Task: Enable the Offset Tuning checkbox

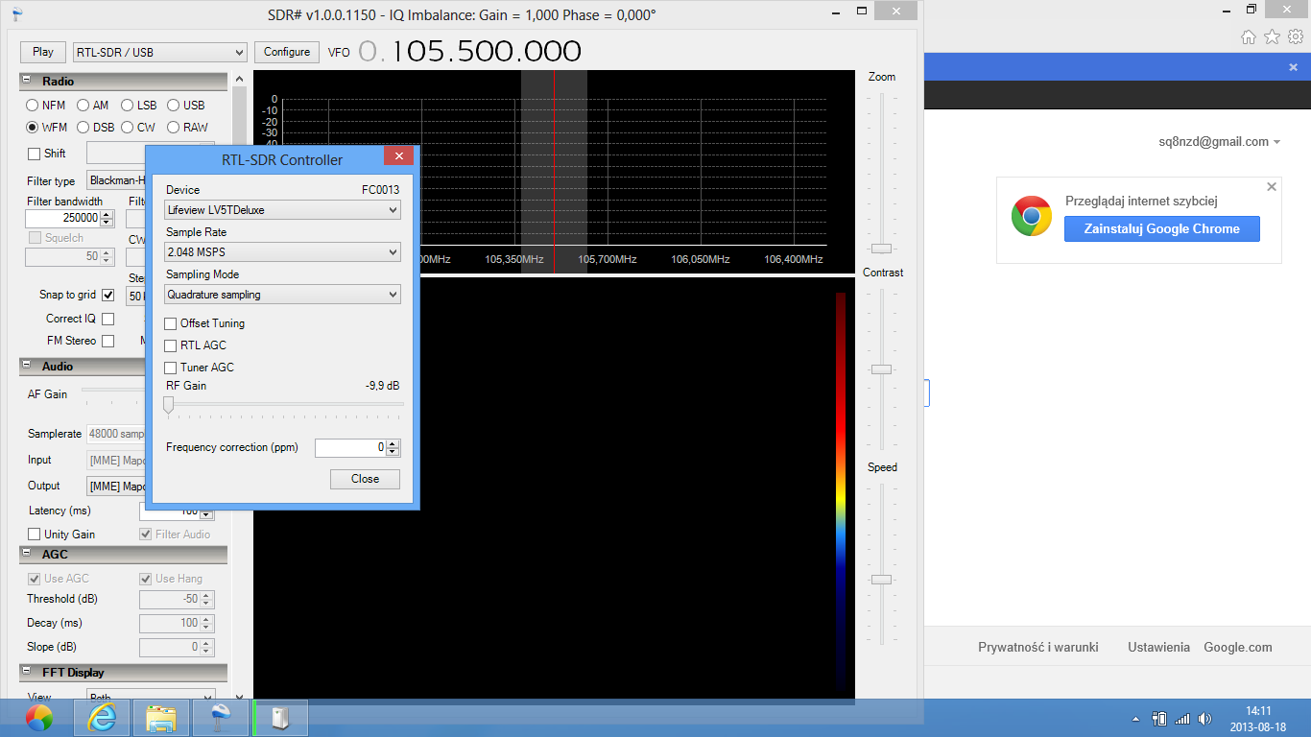Action: 171,323
